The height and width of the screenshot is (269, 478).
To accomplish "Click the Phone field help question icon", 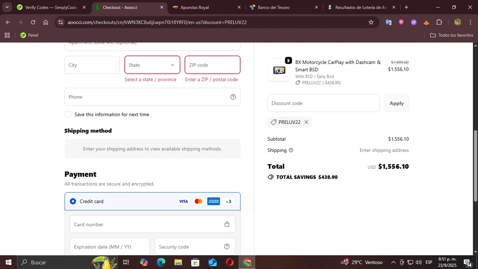I will [x=233, y=97].
